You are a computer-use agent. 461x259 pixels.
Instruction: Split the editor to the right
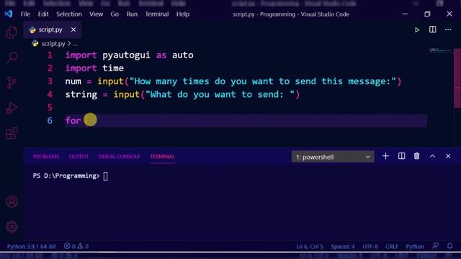pos(432,29)
